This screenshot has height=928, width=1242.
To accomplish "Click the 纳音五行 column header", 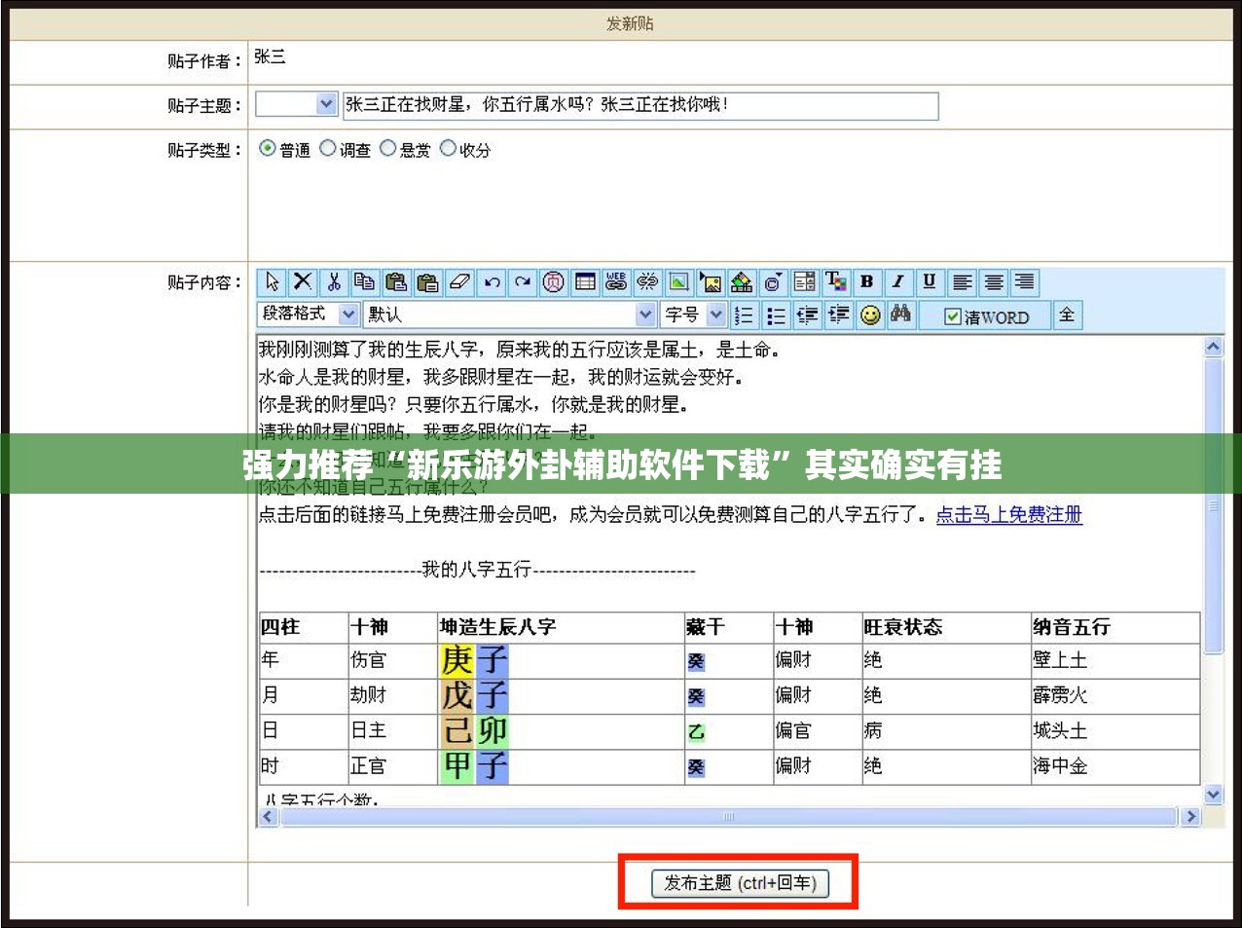I will click(x=1115, y=627).
